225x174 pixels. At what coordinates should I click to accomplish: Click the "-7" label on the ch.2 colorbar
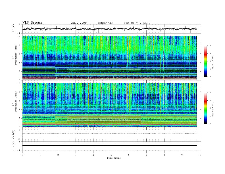click(x=210, y=124)
